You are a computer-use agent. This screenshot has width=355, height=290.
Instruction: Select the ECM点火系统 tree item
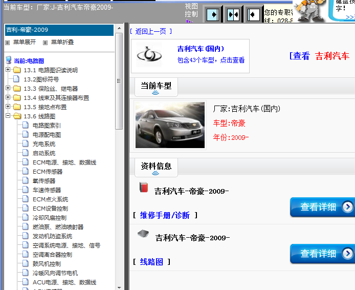(50, 199)
